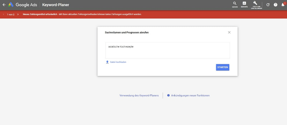Open the Google Ads logo home
This screenshot has width=287, height=125.
point(23,5)
